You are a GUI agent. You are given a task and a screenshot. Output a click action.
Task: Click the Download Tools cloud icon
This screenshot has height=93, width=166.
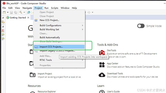(102, 75)
